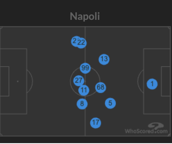Click the left penalty spot

point(18,81)
